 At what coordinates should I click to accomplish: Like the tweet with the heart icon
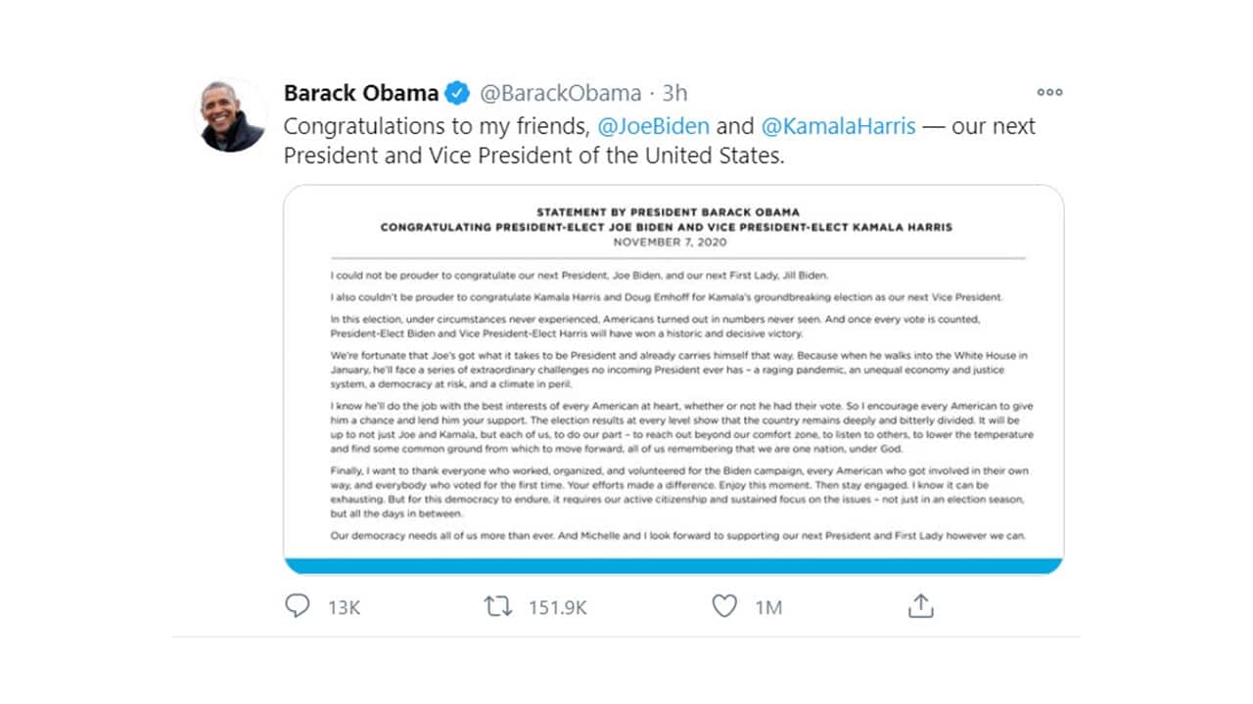[723, 606]
